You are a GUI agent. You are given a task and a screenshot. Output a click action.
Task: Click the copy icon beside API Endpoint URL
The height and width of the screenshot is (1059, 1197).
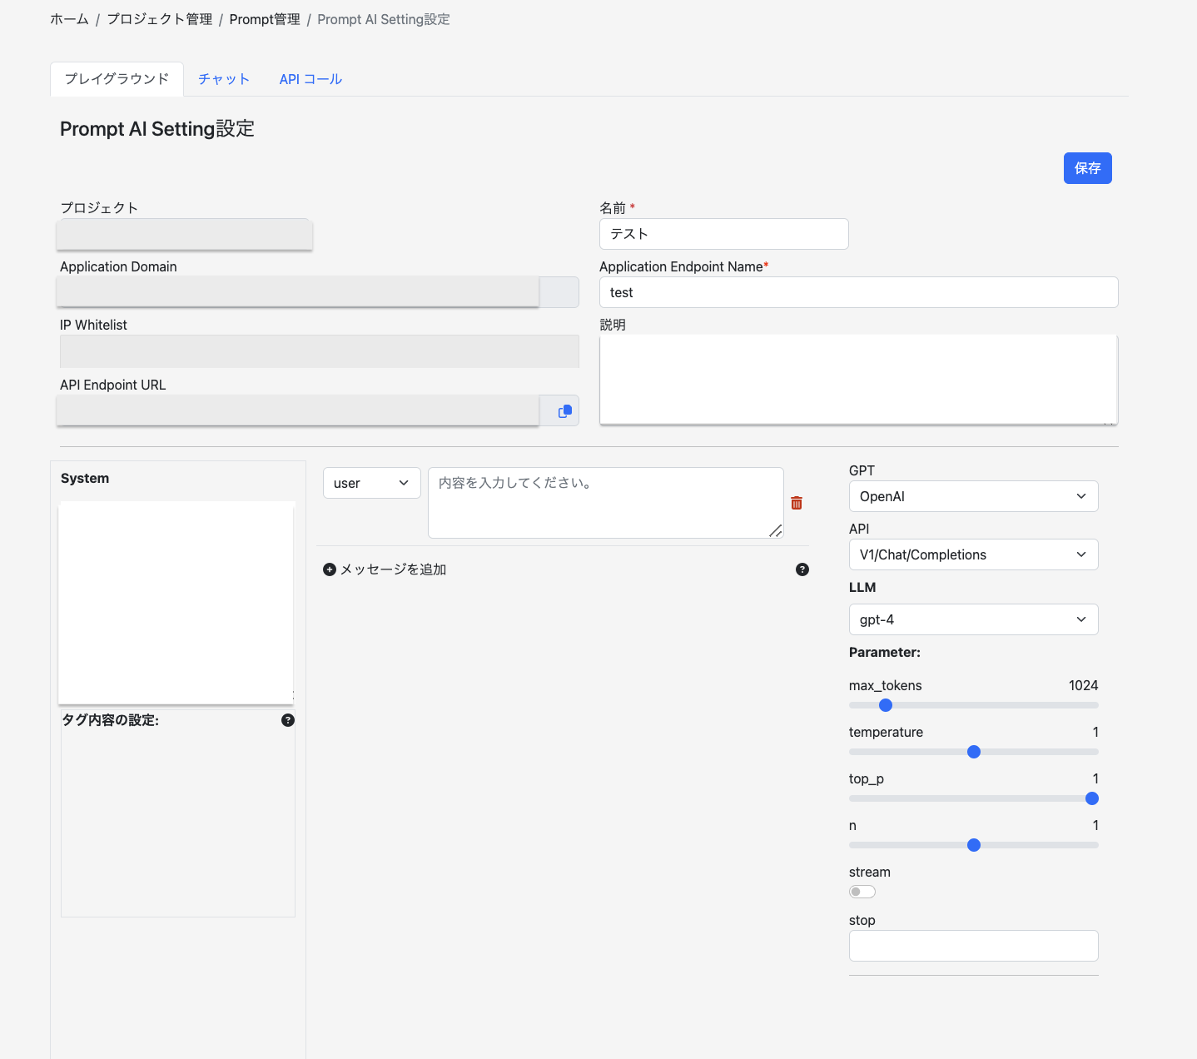564,410
